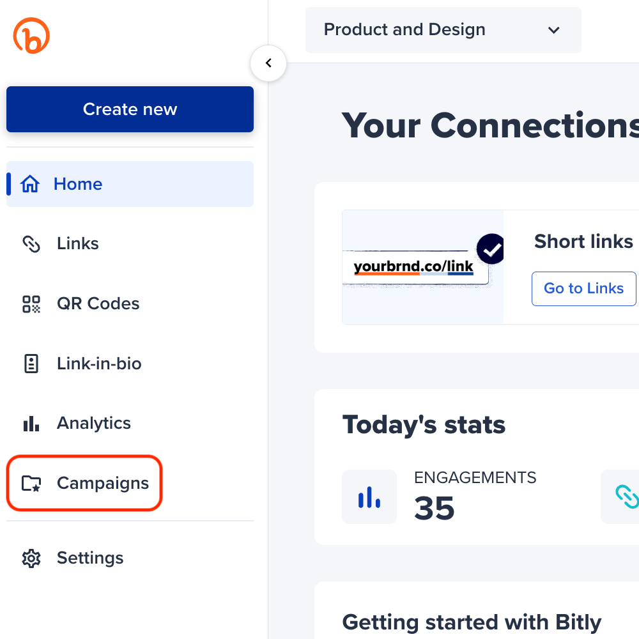Collapse the sidebar with the chevron
The width and height of the screenshot is (639, 639).
pos(268,63)
